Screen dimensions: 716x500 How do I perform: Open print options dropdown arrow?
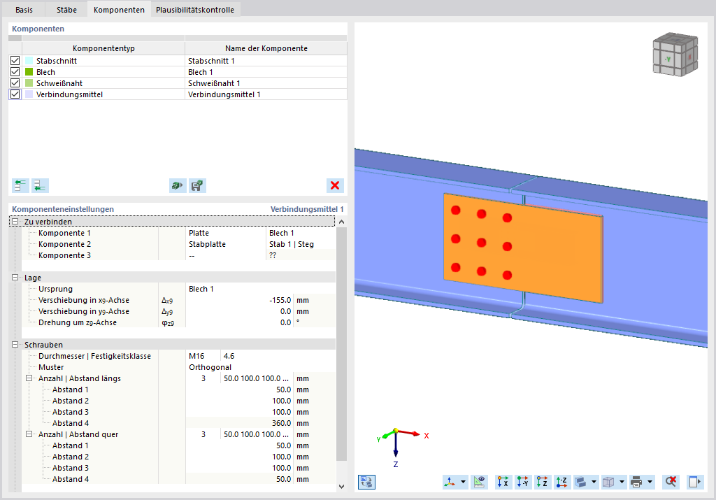[650, 482]
